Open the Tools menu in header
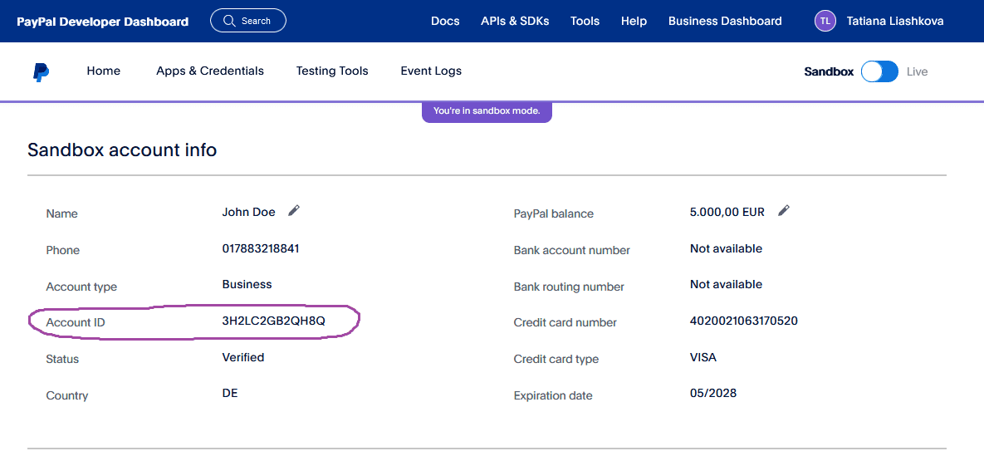This screenshot has width=984, height=456. [585, 22]
